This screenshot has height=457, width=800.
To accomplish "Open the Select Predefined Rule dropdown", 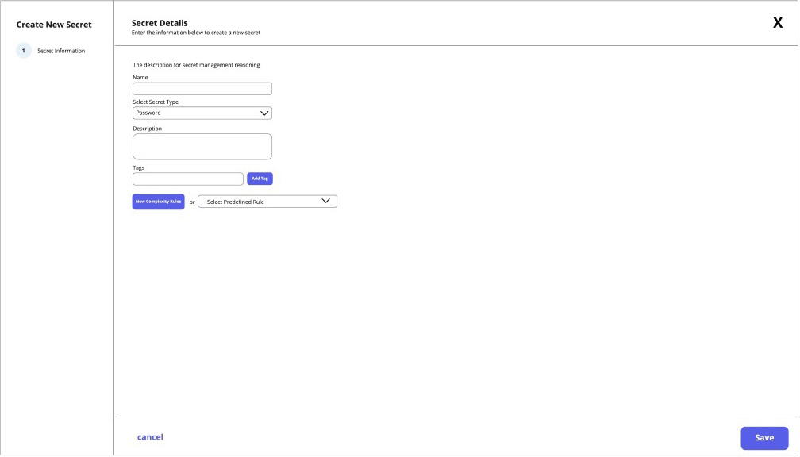I will 267,201.
